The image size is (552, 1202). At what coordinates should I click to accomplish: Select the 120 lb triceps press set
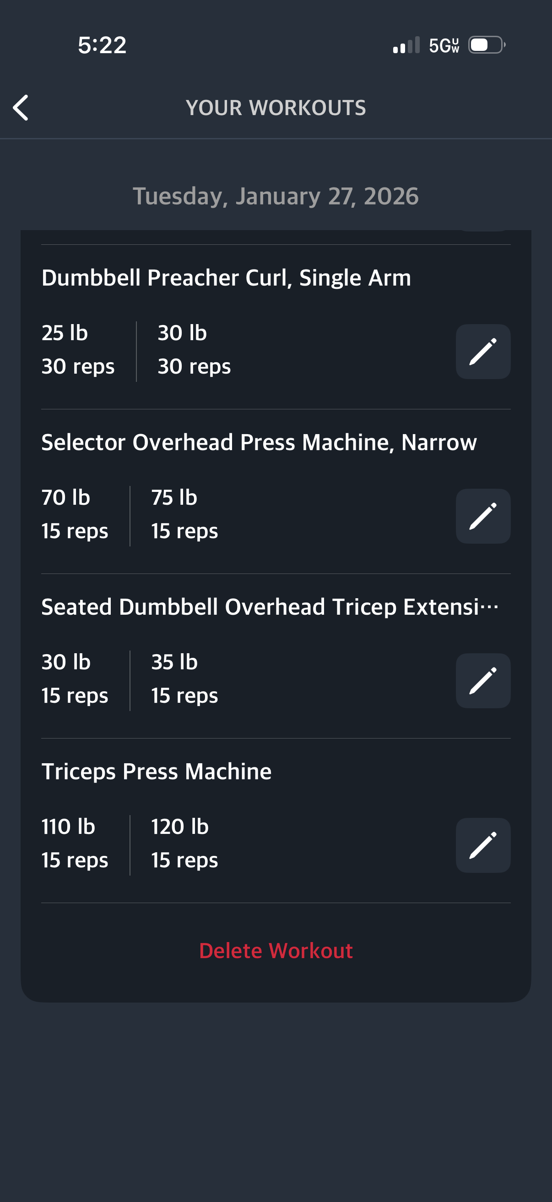[184, 843]
